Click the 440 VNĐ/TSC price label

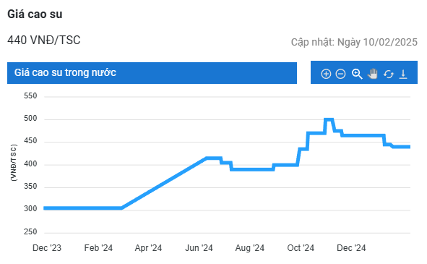click(x=44, y=40)
